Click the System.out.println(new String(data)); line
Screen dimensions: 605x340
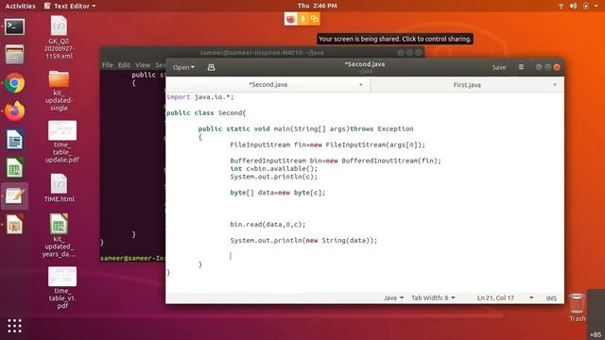(x=303, y=241)
